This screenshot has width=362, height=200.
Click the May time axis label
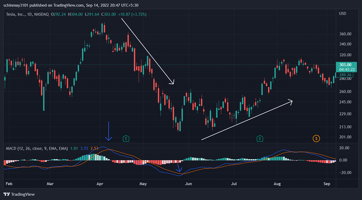click(143, 184)
